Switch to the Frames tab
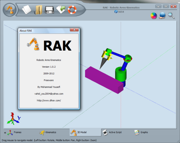Screen dimensions: 180x143 (14, 132)
